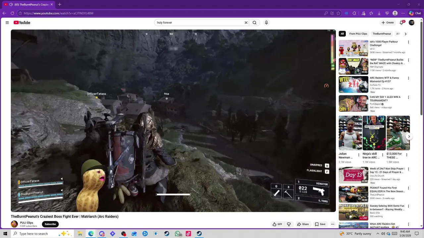Clear the search box with X
The height and width of the screenshot is (238, 424).
coord(246,22)
